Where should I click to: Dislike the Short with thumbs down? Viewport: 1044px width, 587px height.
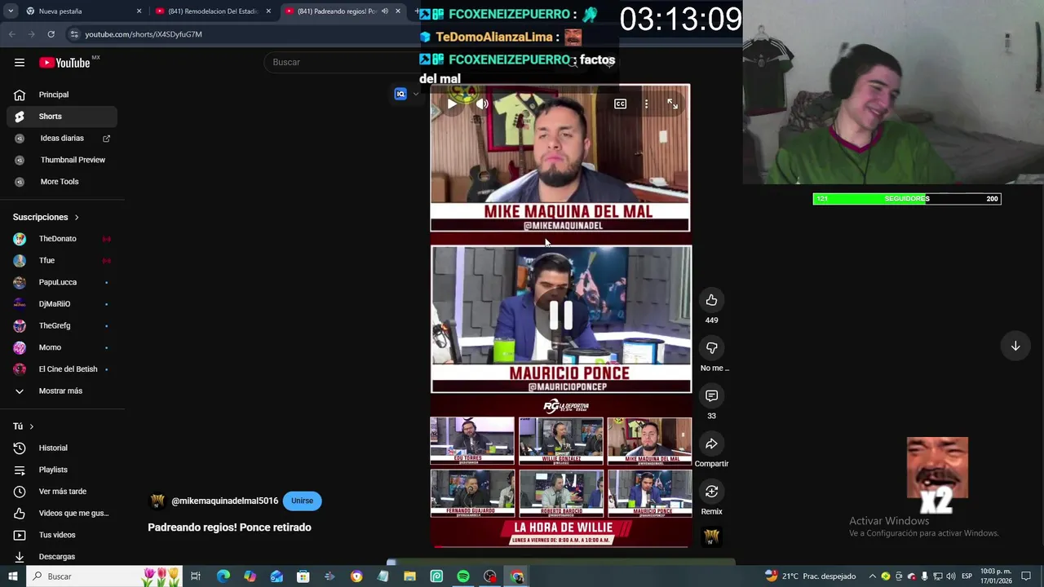point(711,348)
